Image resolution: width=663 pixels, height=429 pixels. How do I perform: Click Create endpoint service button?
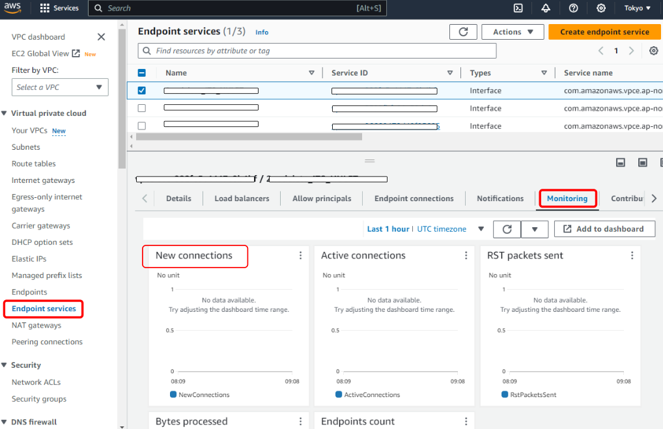pyautogui.click(x=604, y=32)
